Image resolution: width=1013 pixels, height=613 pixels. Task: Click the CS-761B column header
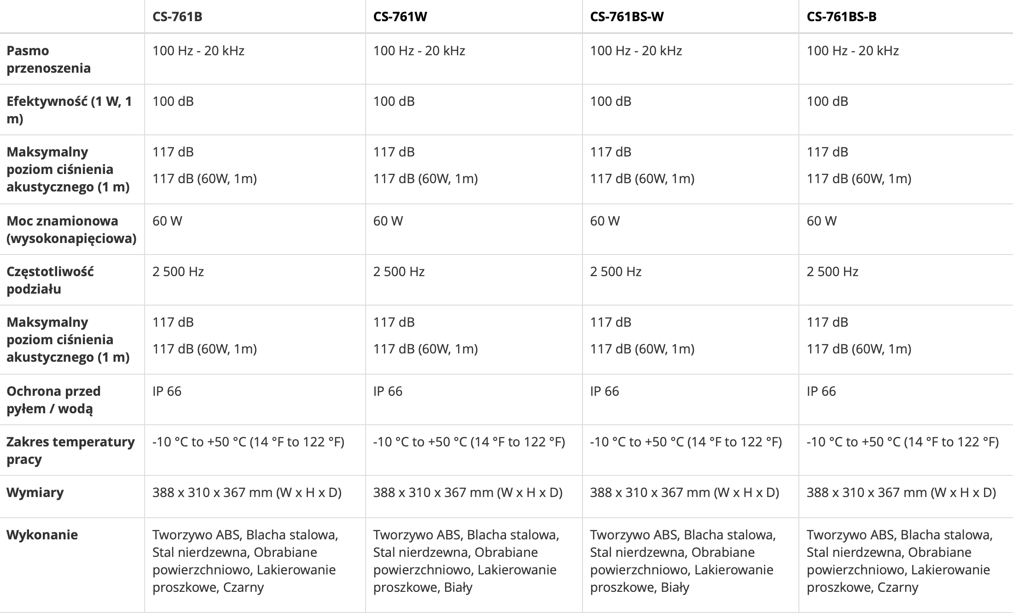click(x=177, y=17)
